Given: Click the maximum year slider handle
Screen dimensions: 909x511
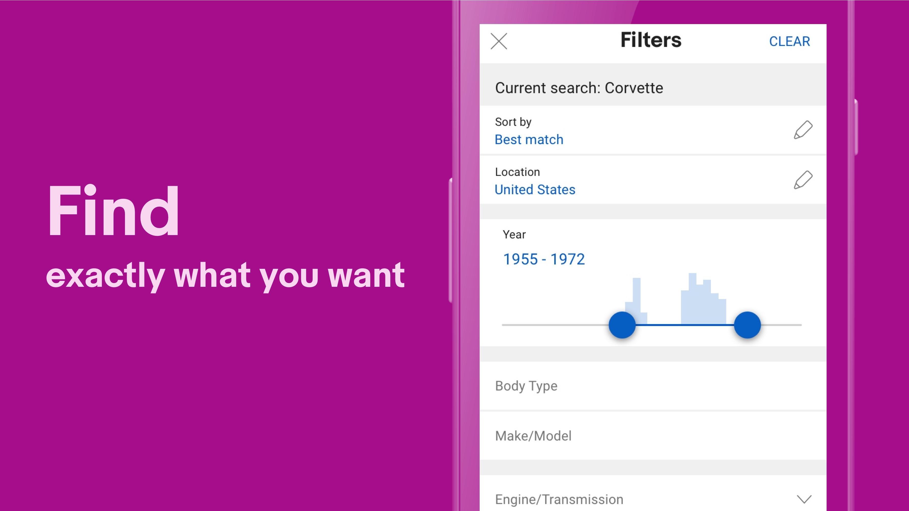Looking at the screenshot, I should pos(747,325).
